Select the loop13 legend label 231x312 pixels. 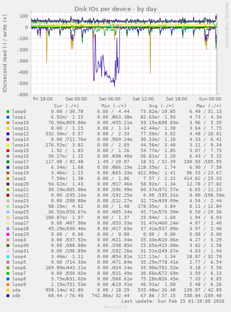20,139
